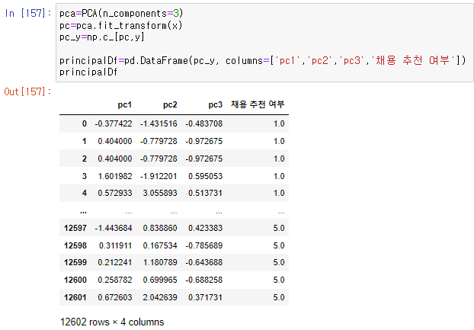Select the Out[157] prompt label
Screen dimensions: 474x330
pyautogui.click(x=27, y=91)
